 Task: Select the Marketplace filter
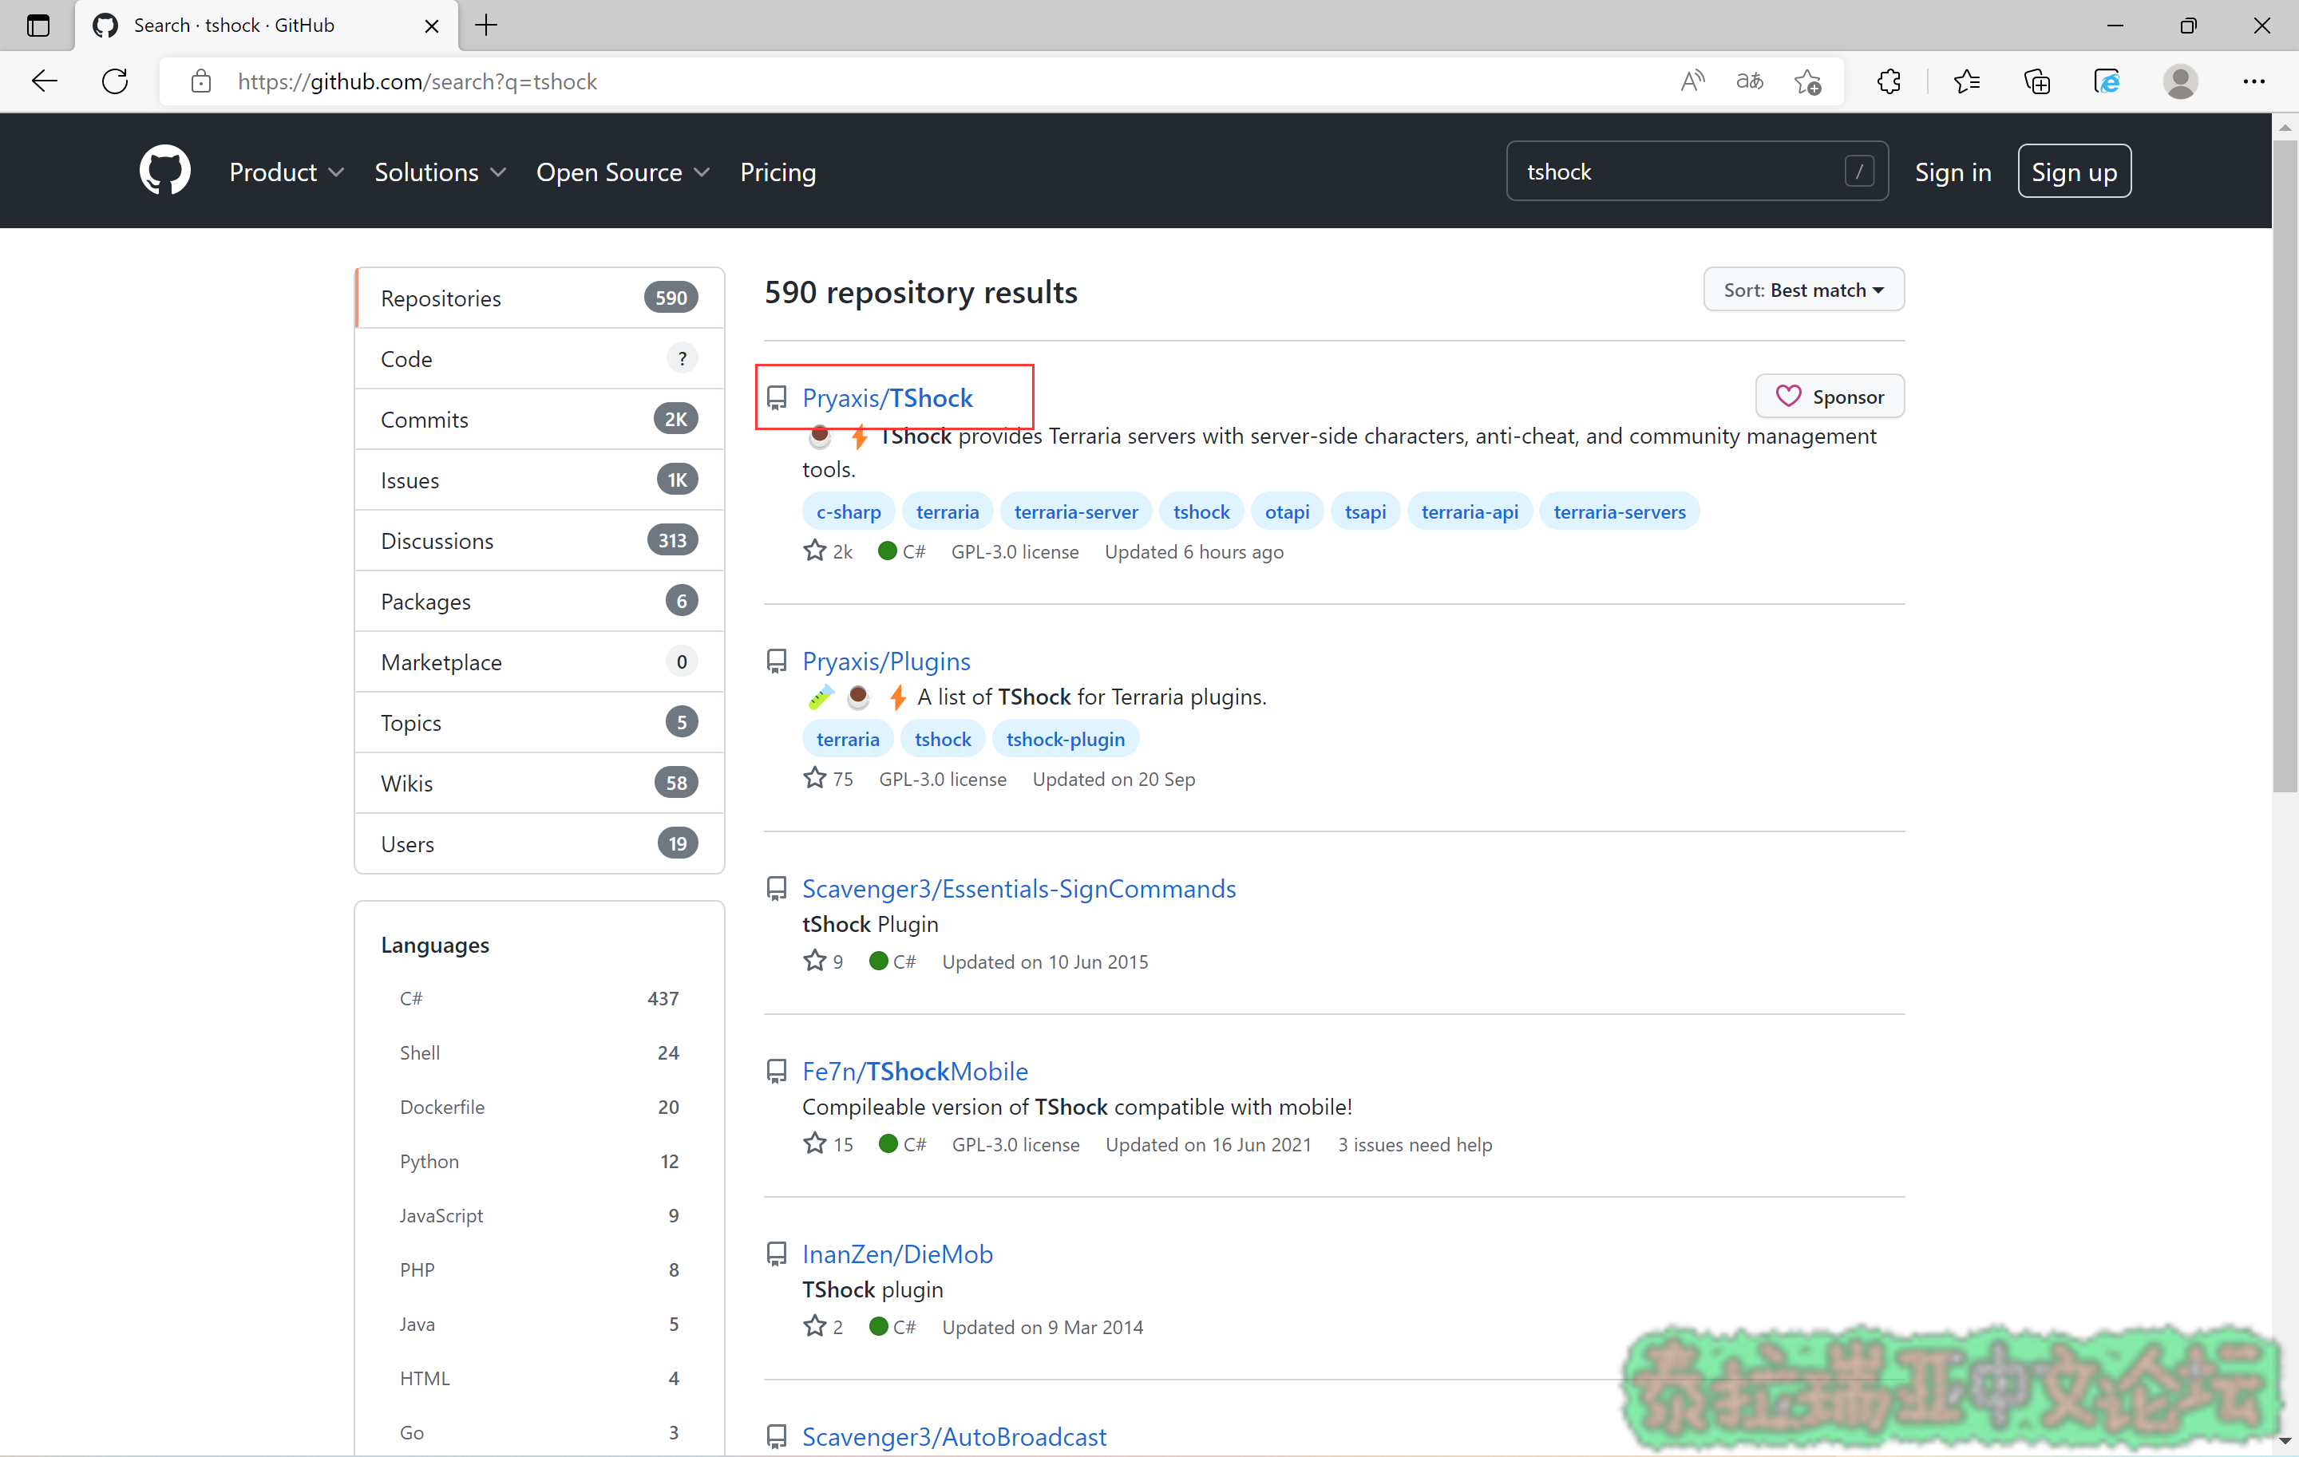pos(540,661)
